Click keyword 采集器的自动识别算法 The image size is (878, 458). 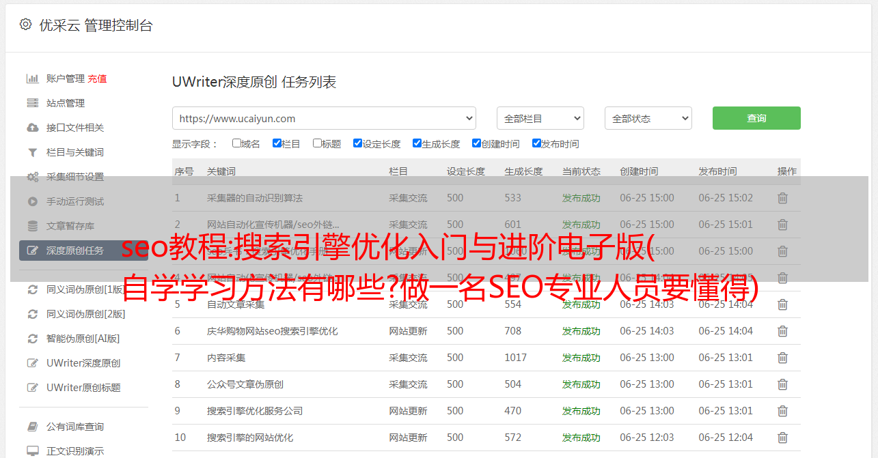255,198
